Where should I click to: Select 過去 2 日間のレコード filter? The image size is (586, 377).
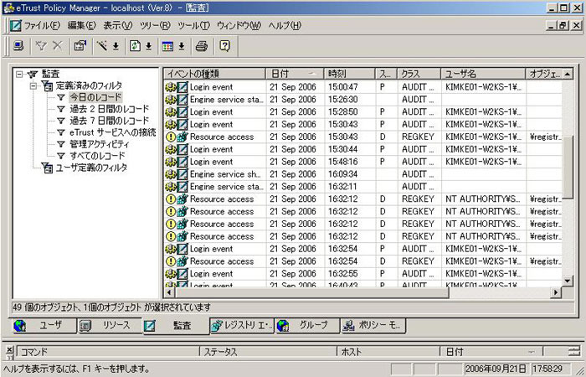[109, 109]
